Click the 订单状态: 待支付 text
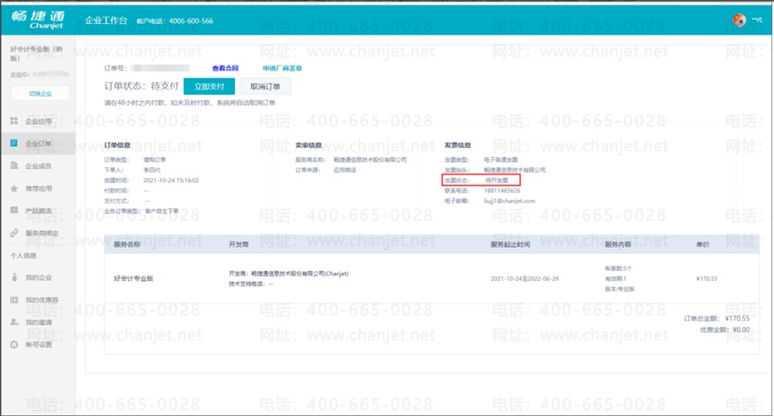The width and height of the screenshot is (774, 416). (141, 86)
